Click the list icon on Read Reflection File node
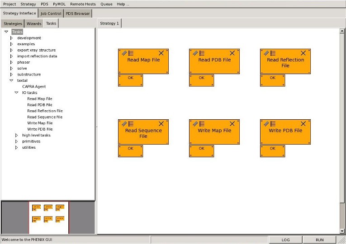 (273, 53)
